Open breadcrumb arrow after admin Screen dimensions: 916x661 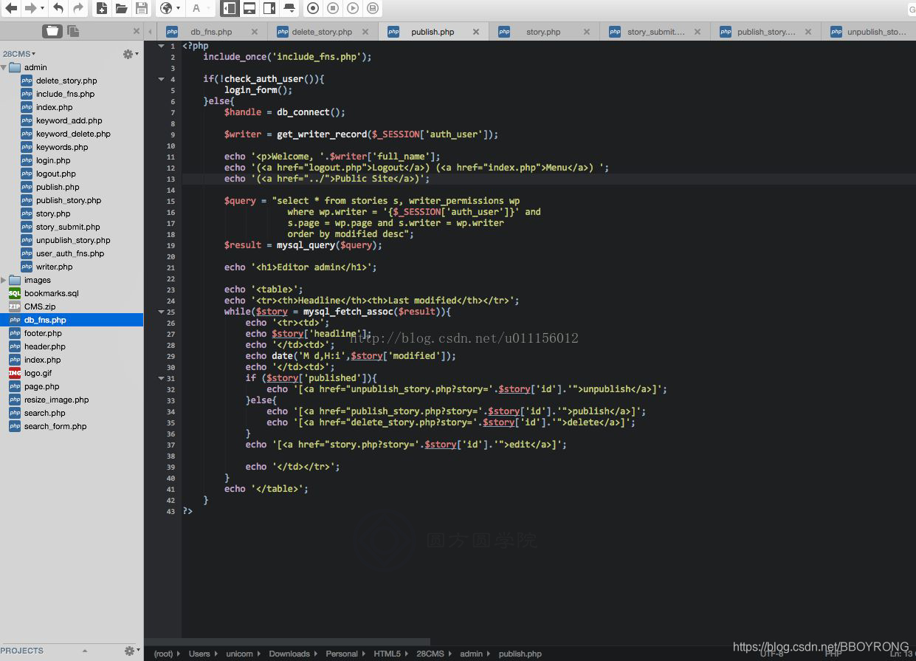(490, 654)
